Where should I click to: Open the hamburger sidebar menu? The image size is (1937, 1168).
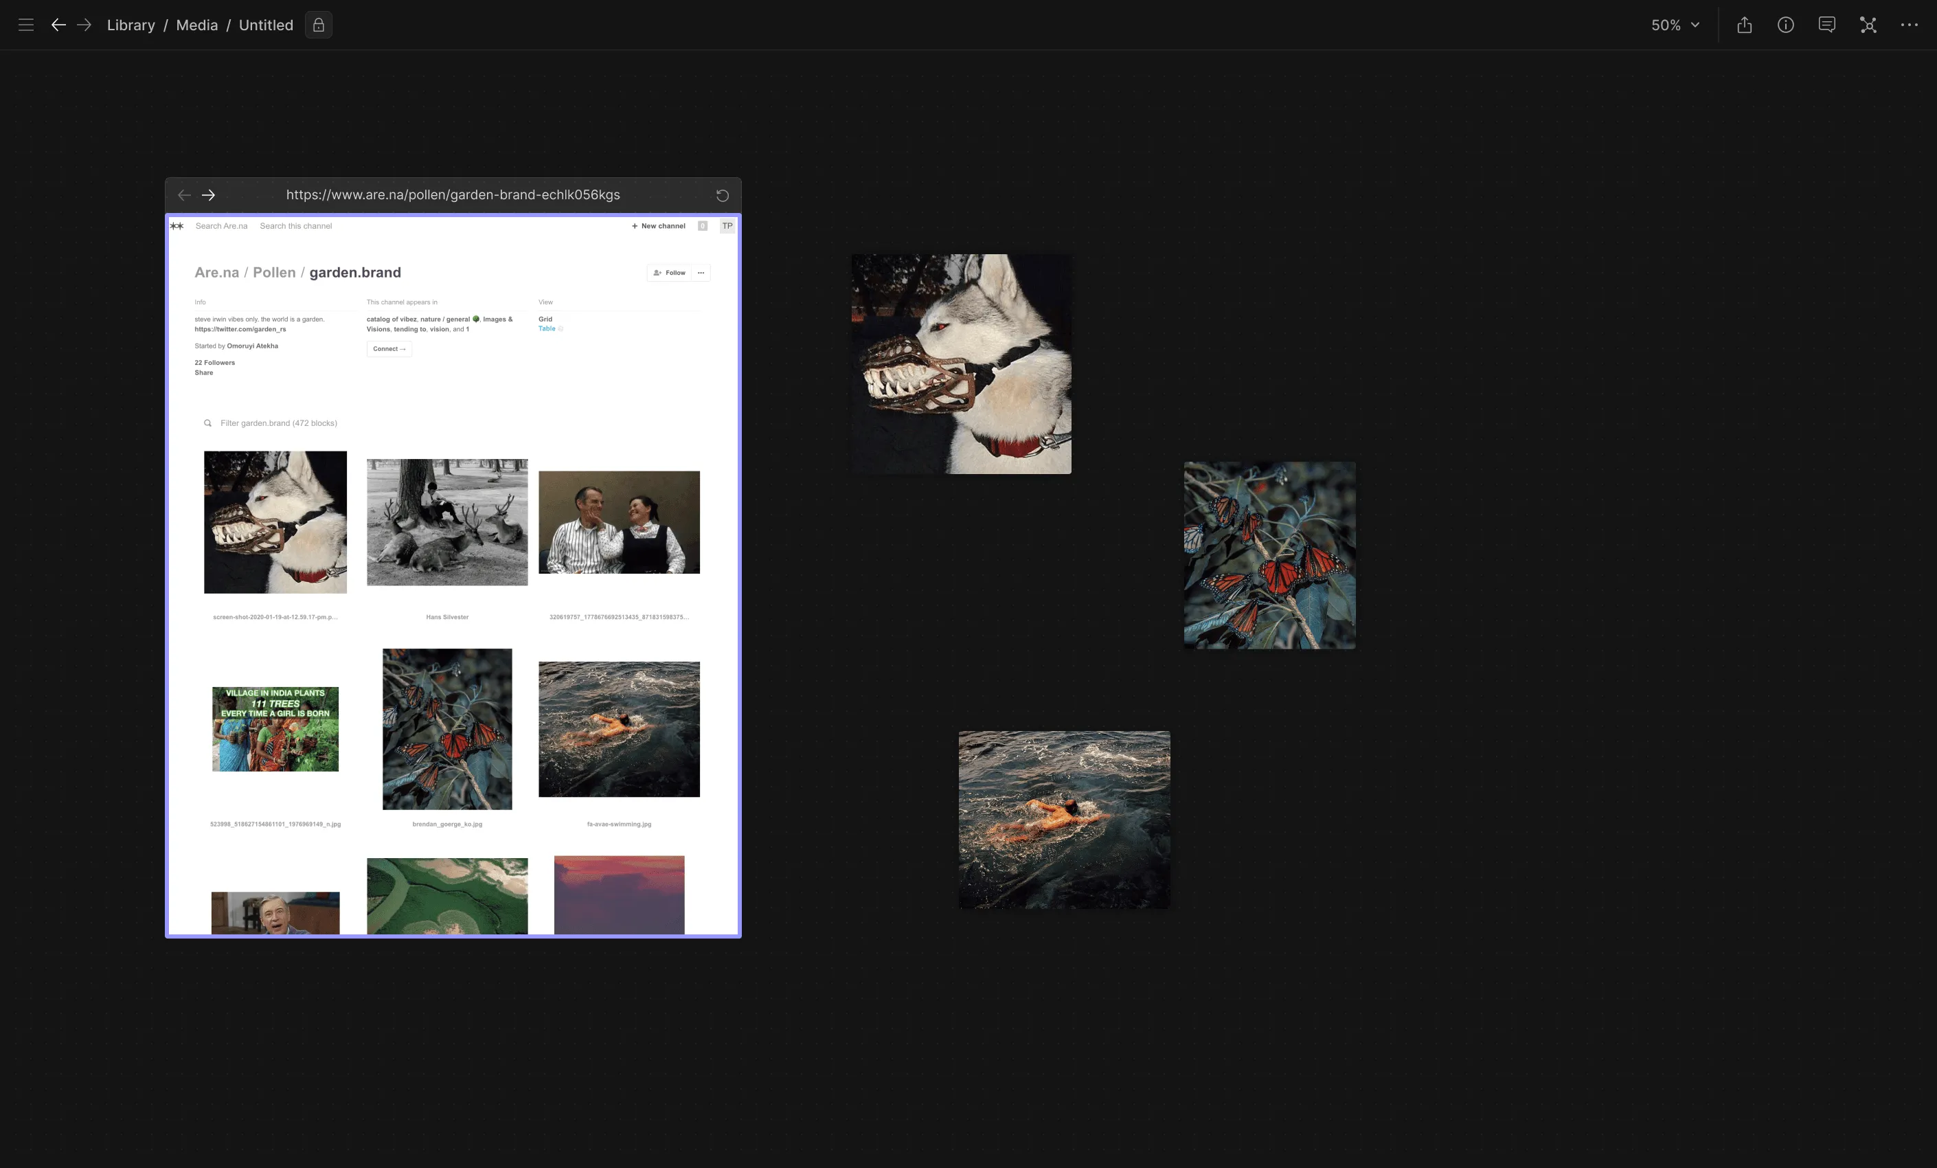click(26, 25)
